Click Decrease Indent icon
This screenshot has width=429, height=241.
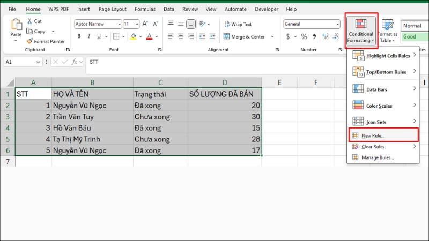coord(202,36)
